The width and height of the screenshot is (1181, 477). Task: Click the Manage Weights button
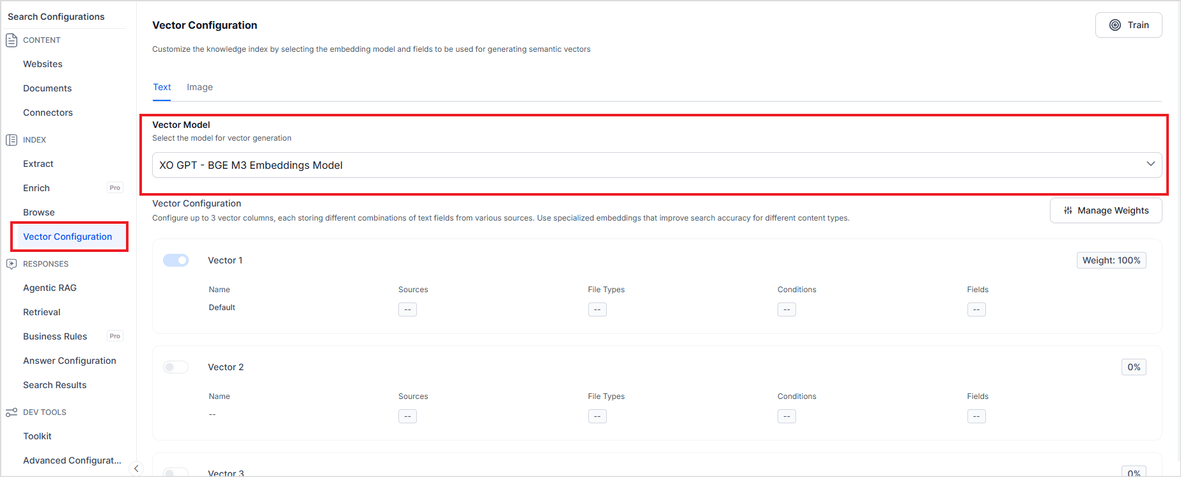[1106, 210]
